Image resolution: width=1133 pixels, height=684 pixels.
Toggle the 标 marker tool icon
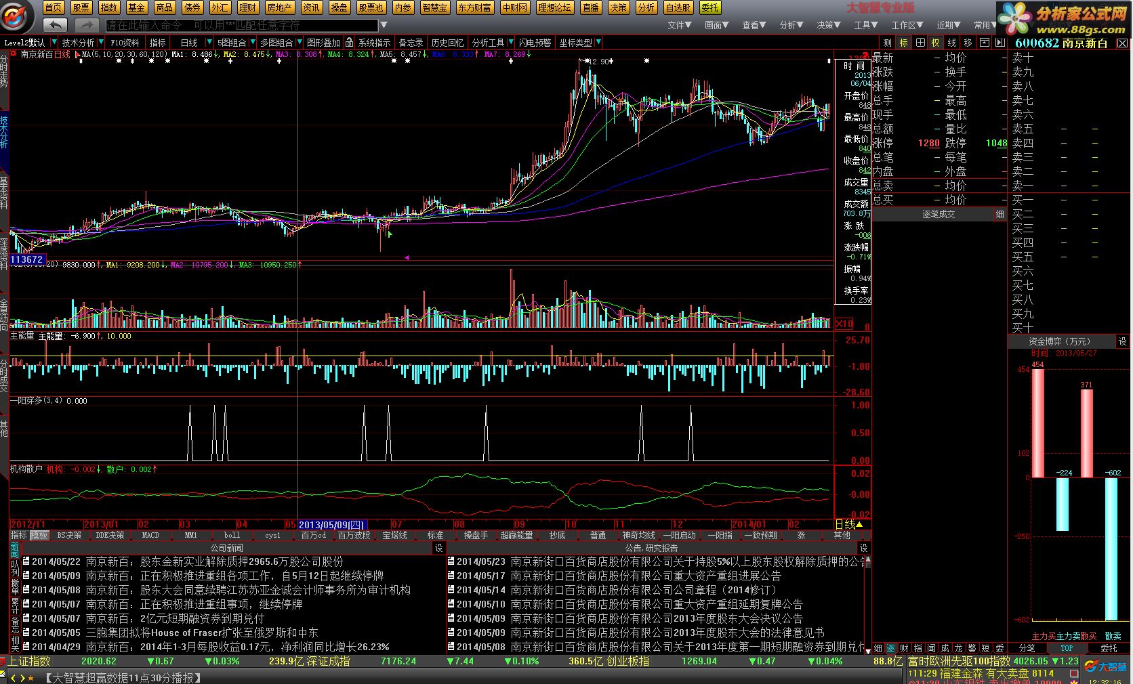(x=903, y=43)
